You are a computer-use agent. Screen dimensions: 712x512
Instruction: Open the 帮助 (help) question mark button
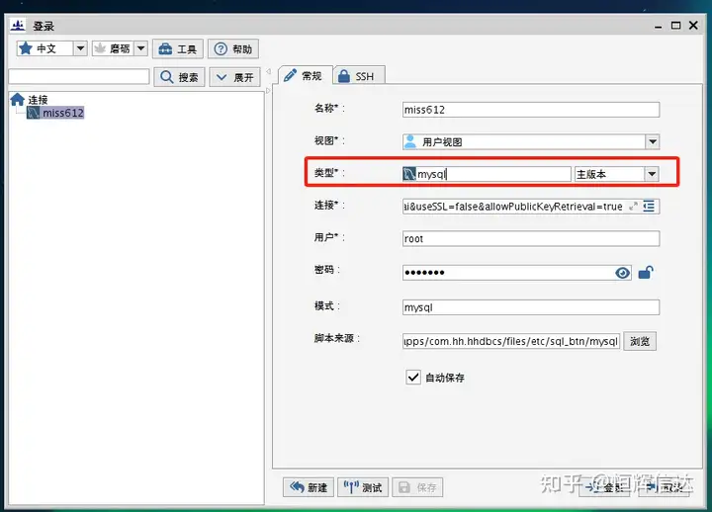[x=233, y=48]
